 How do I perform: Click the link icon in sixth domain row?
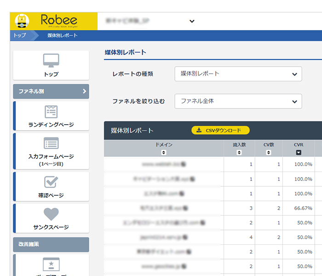(185, 237)
